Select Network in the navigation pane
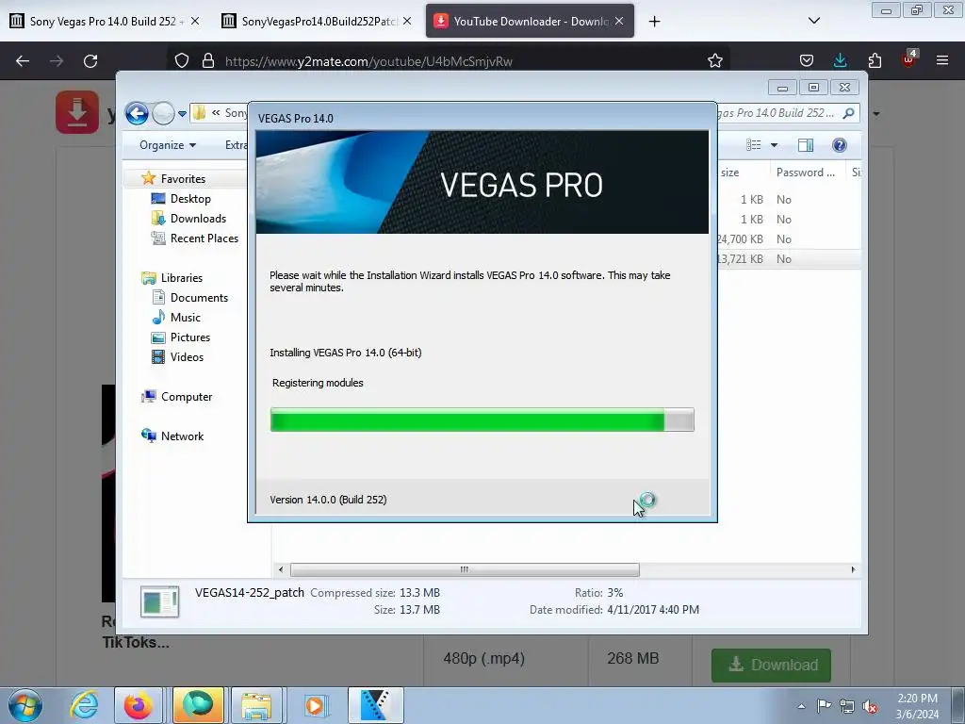This screenshot has height=724, width=965. point(182,436)
